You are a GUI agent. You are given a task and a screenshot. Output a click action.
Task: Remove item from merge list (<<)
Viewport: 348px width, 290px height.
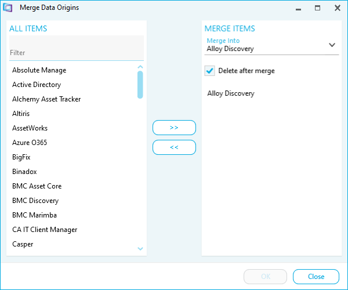(174, 147)
